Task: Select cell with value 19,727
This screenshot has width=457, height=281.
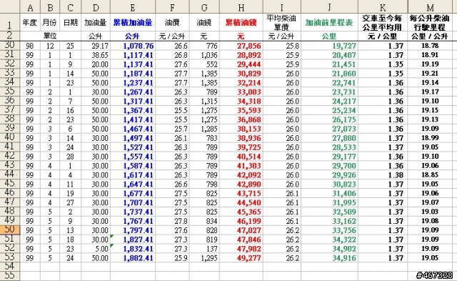Action: tap(329, 46)
